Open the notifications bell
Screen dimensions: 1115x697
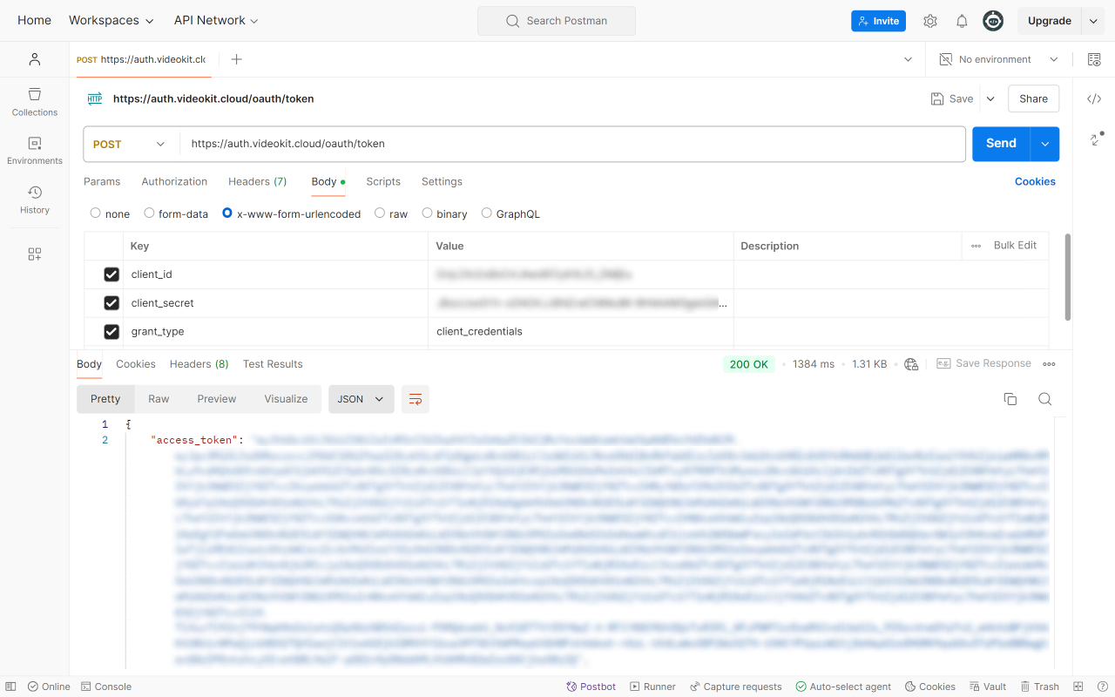(962, 21)
